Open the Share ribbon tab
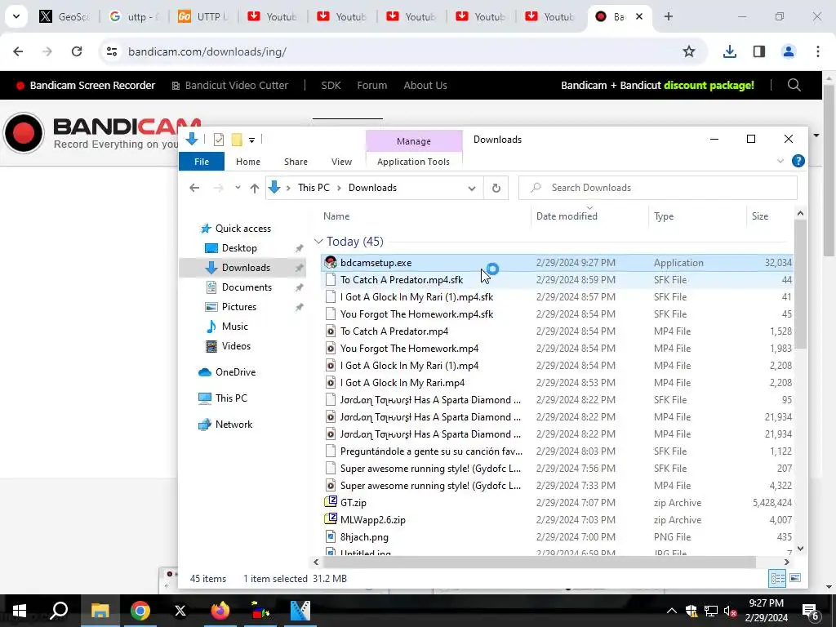Viewport: 836px width, 627px height. (296, 162)
